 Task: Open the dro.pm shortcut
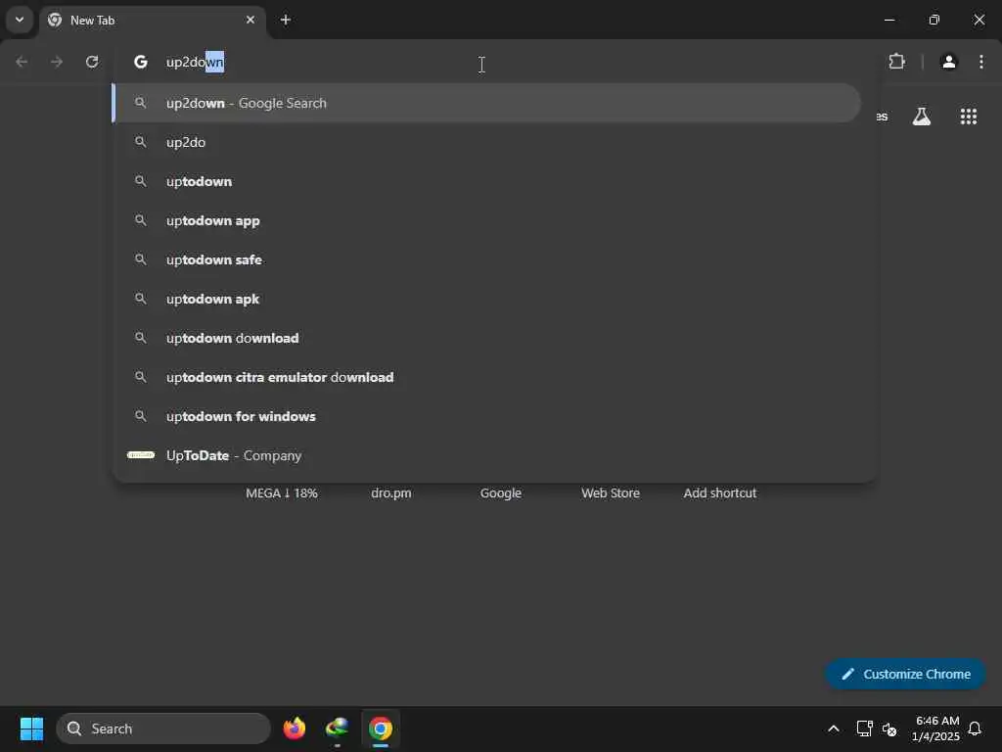point(391,493)
